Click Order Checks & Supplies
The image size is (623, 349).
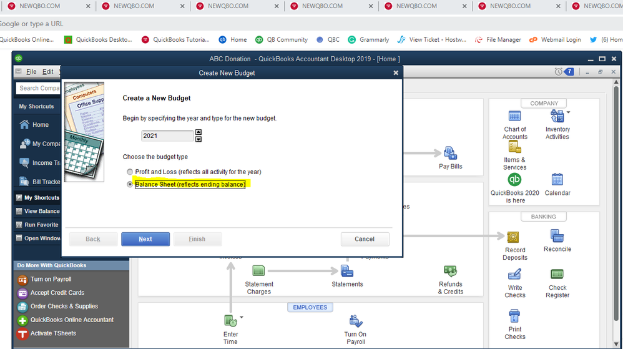click(x=64, y=306)
